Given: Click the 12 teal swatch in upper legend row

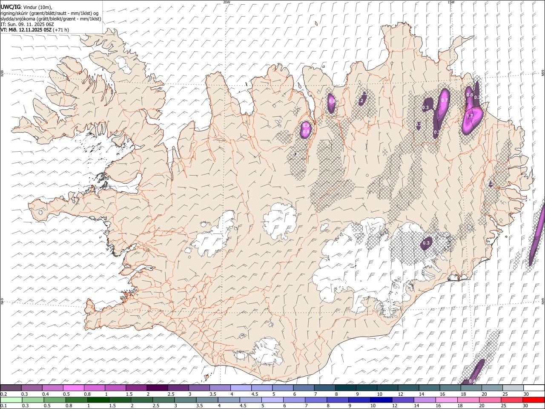Looking at the screenshot, I should click(408, 388).
